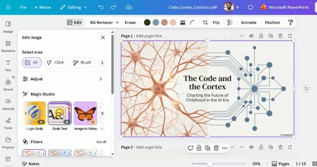317x167 pixels.
Task: Open Uploads in the left sidebar
Action: [x=8, y=104]
